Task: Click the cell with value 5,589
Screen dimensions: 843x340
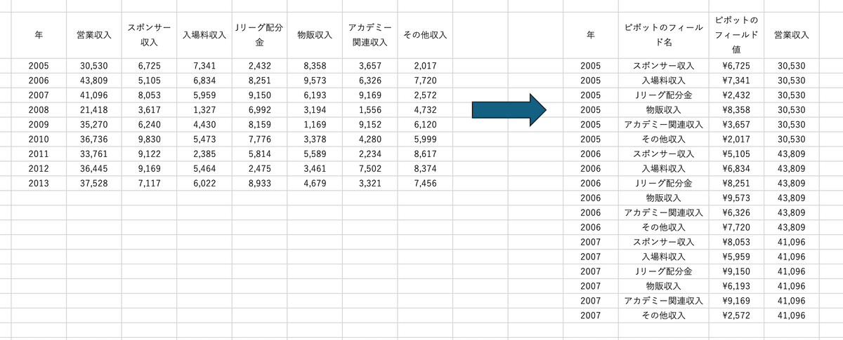Action: pos(315,154)
